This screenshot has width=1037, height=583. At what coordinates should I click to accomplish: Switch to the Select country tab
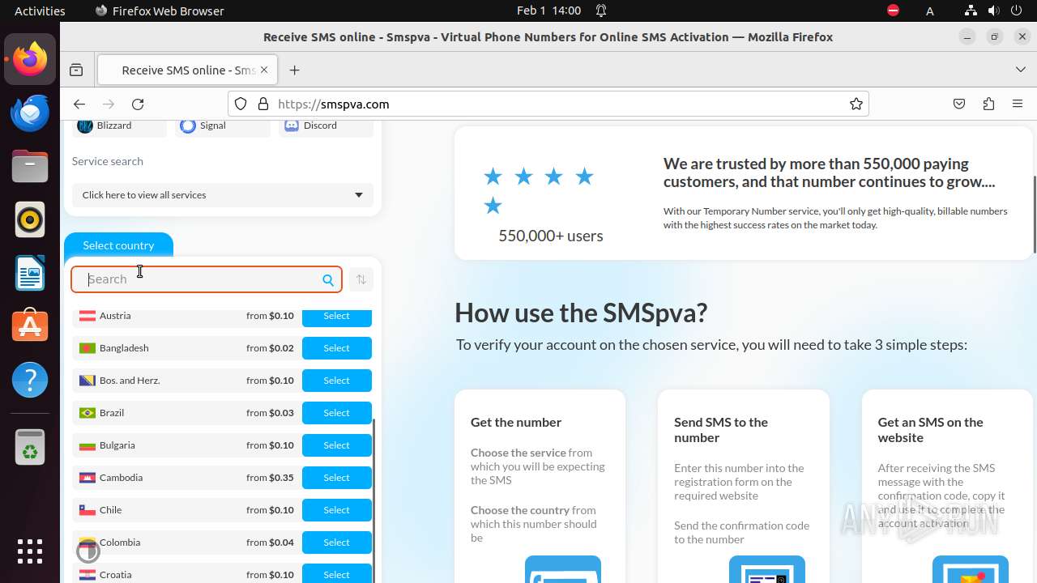coord(118,245)
